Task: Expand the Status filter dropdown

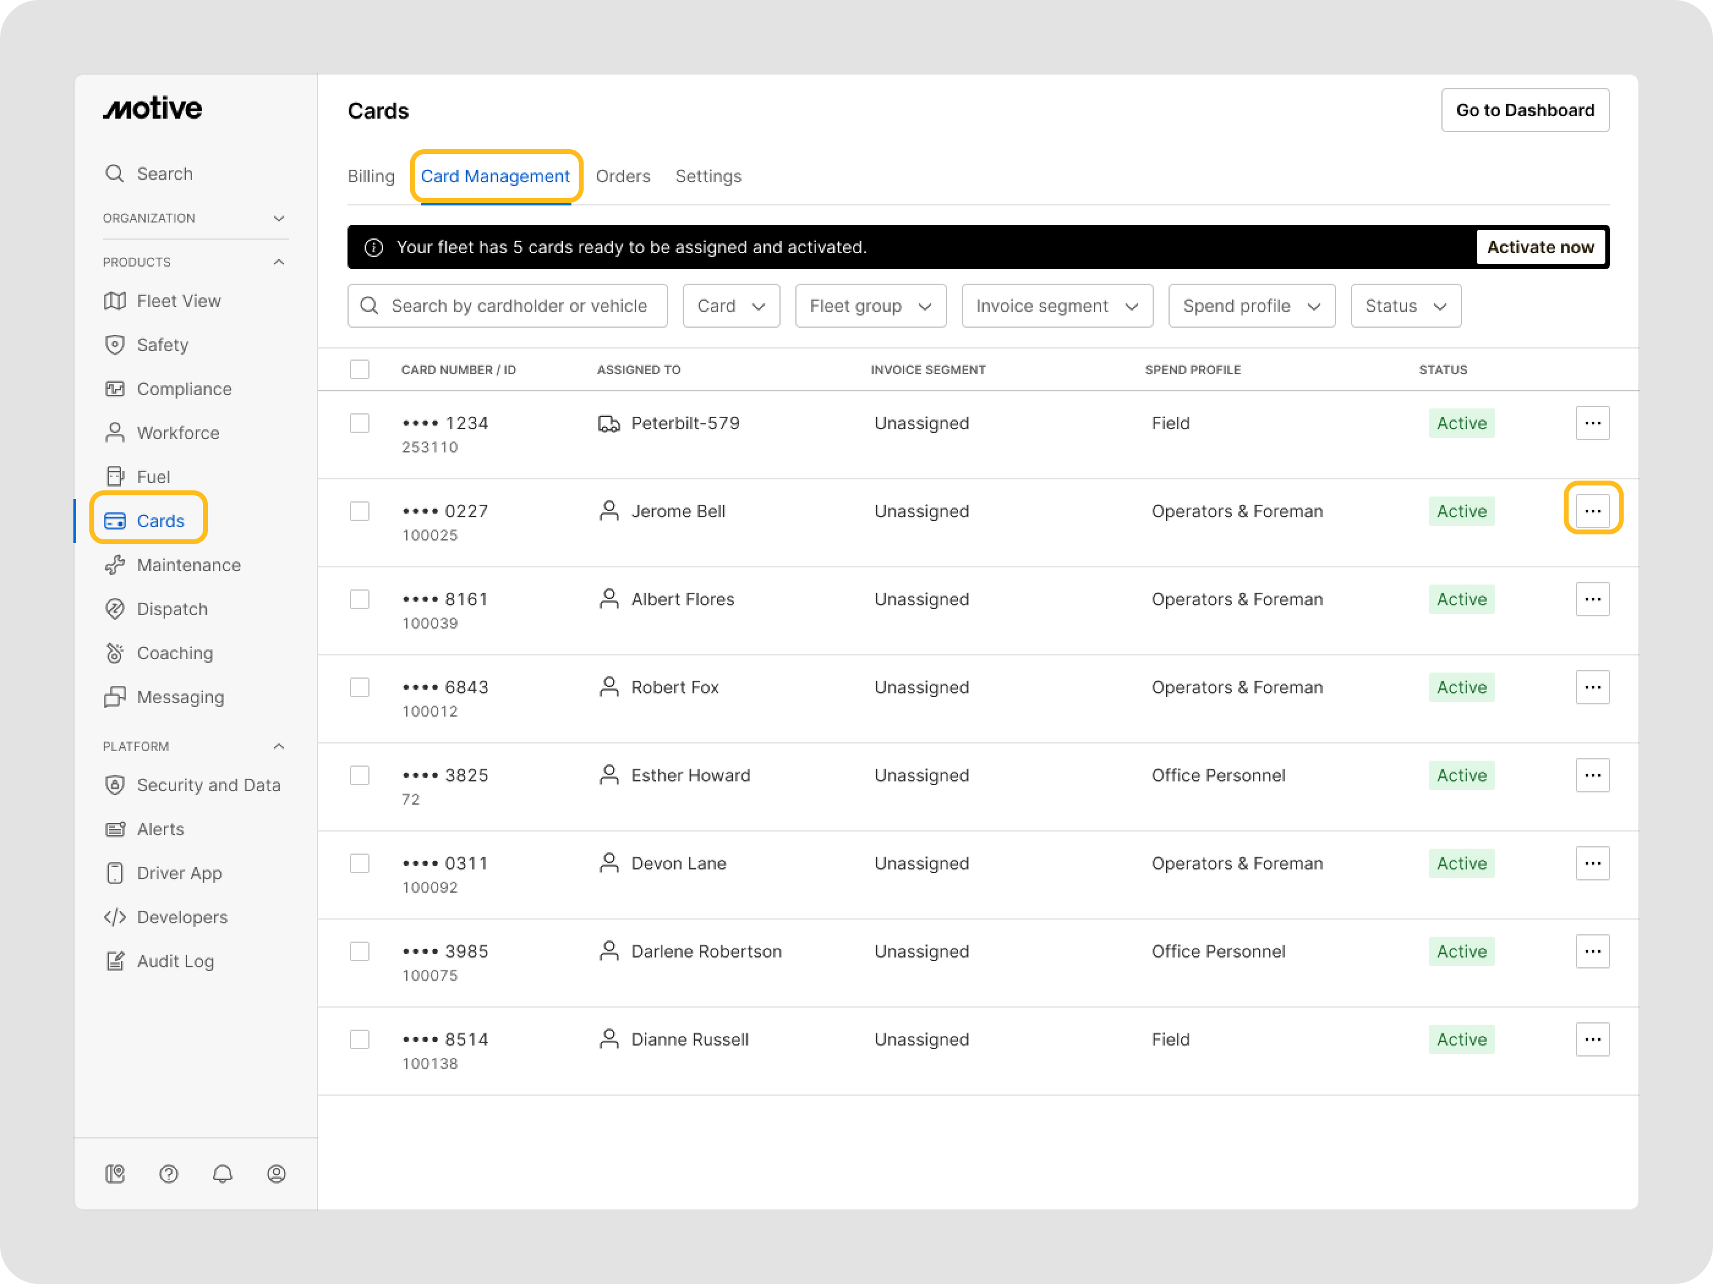Action: [x=1405, y=306]
